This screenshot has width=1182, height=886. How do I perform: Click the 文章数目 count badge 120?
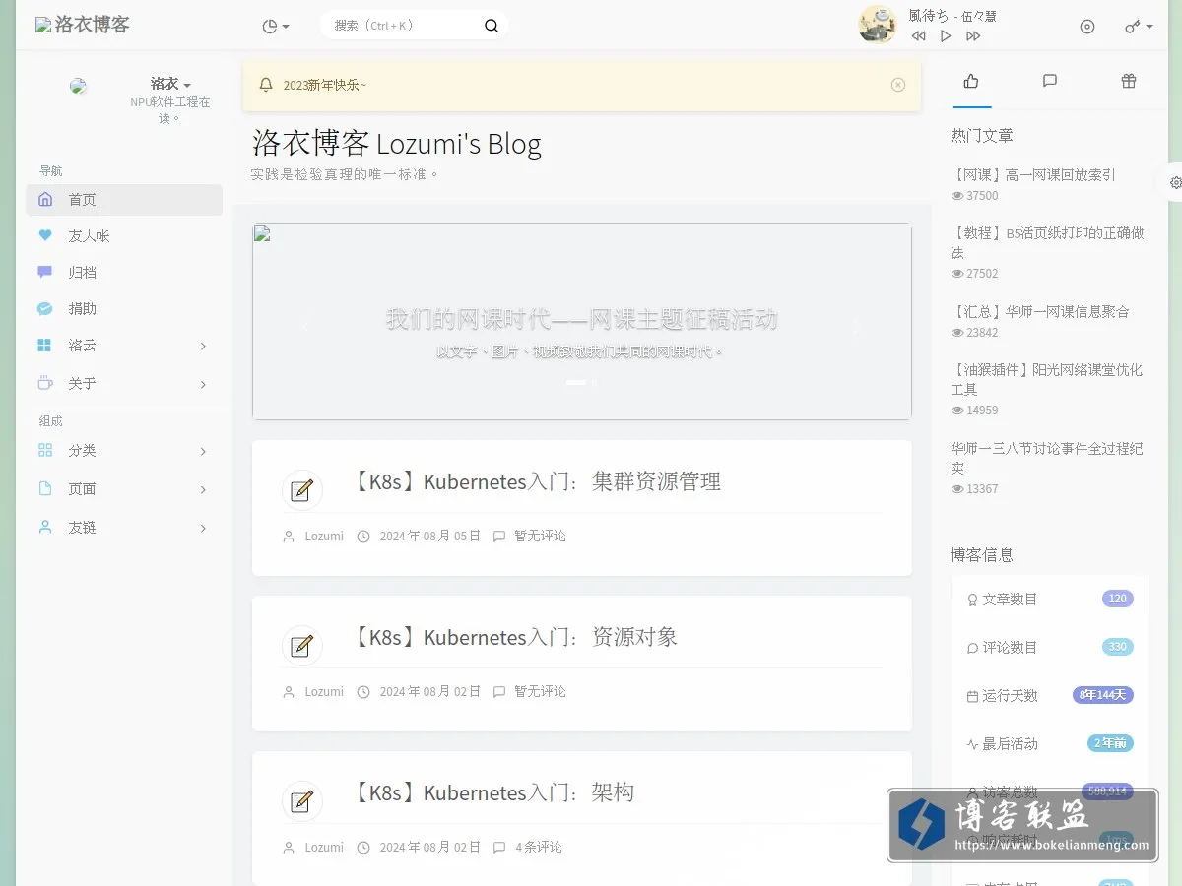pos(1118,599)
